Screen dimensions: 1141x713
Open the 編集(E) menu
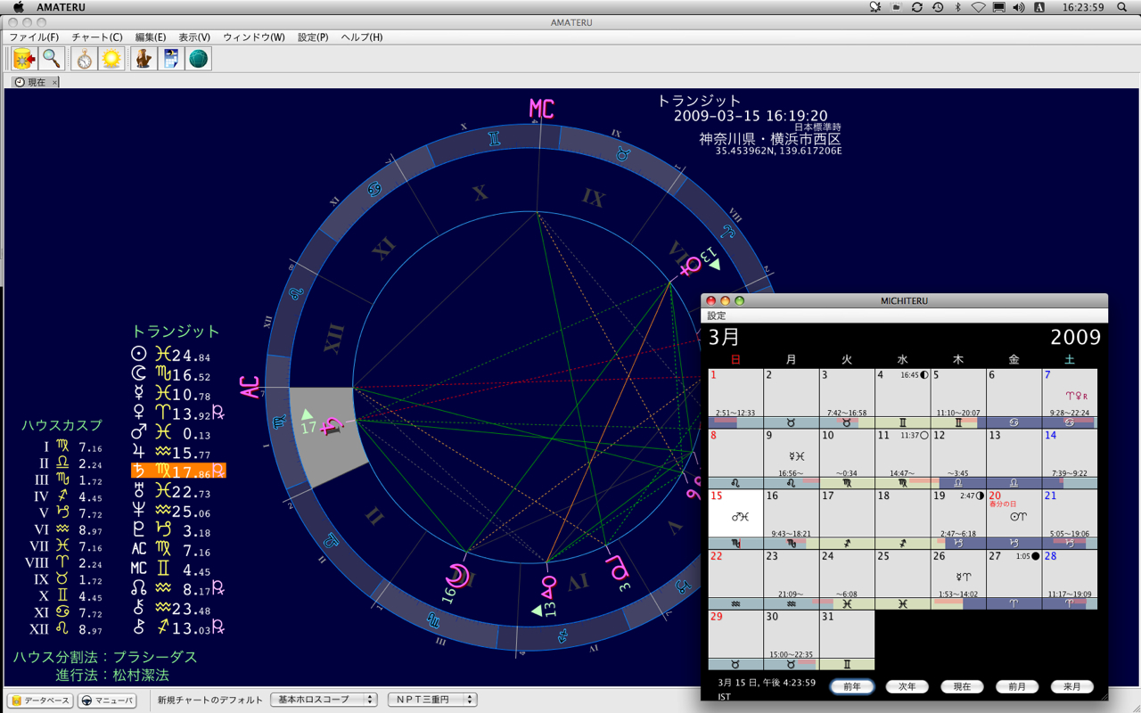coord(151,37)
